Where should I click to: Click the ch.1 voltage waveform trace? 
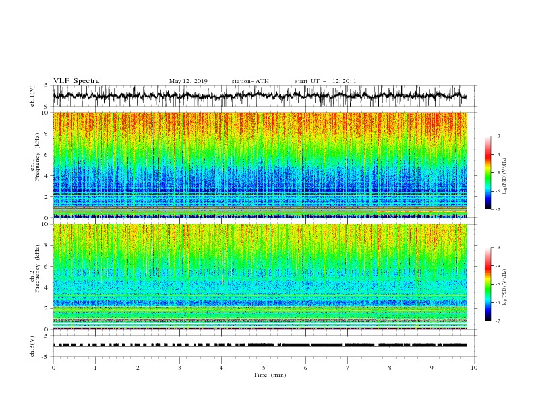pos(260,96)
